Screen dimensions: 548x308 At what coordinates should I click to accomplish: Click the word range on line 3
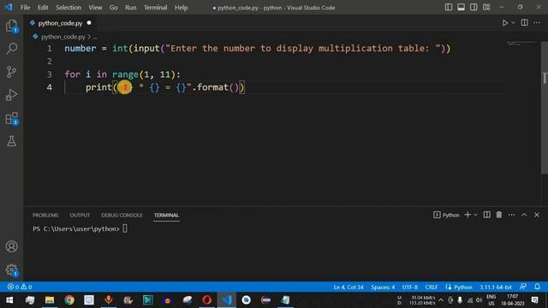[x=125, y=74]
